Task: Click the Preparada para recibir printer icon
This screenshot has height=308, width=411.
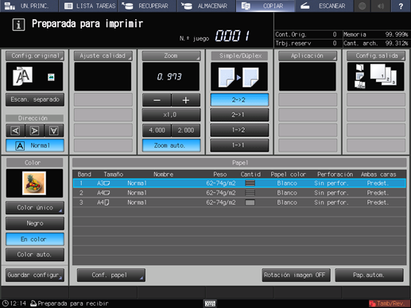Action: [x=33, y=303]
